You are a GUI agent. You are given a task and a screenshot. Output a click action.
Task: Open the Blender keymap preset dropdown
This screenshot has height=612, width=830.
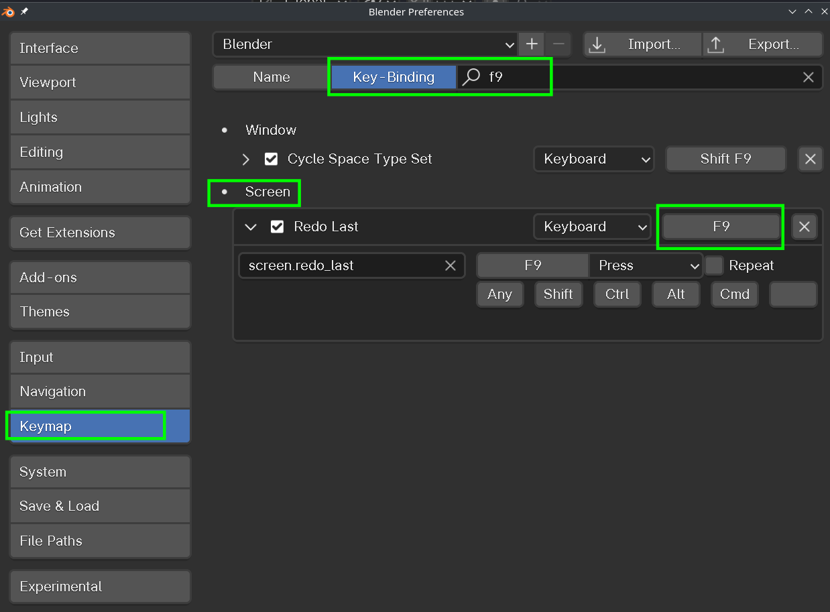(x=365, y=44)
